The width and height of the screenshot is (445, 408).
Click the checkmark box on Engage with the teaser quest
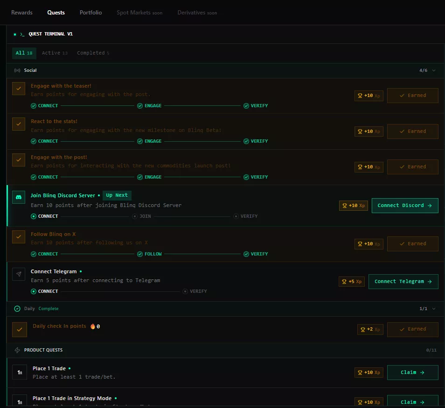(x=18, y=88)
